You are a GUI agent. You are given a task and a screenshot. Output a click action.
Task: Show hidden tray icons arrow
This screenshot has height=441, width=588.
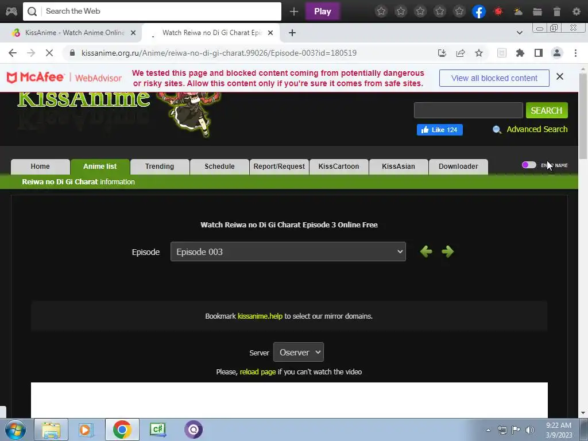(x=488, y=430)
